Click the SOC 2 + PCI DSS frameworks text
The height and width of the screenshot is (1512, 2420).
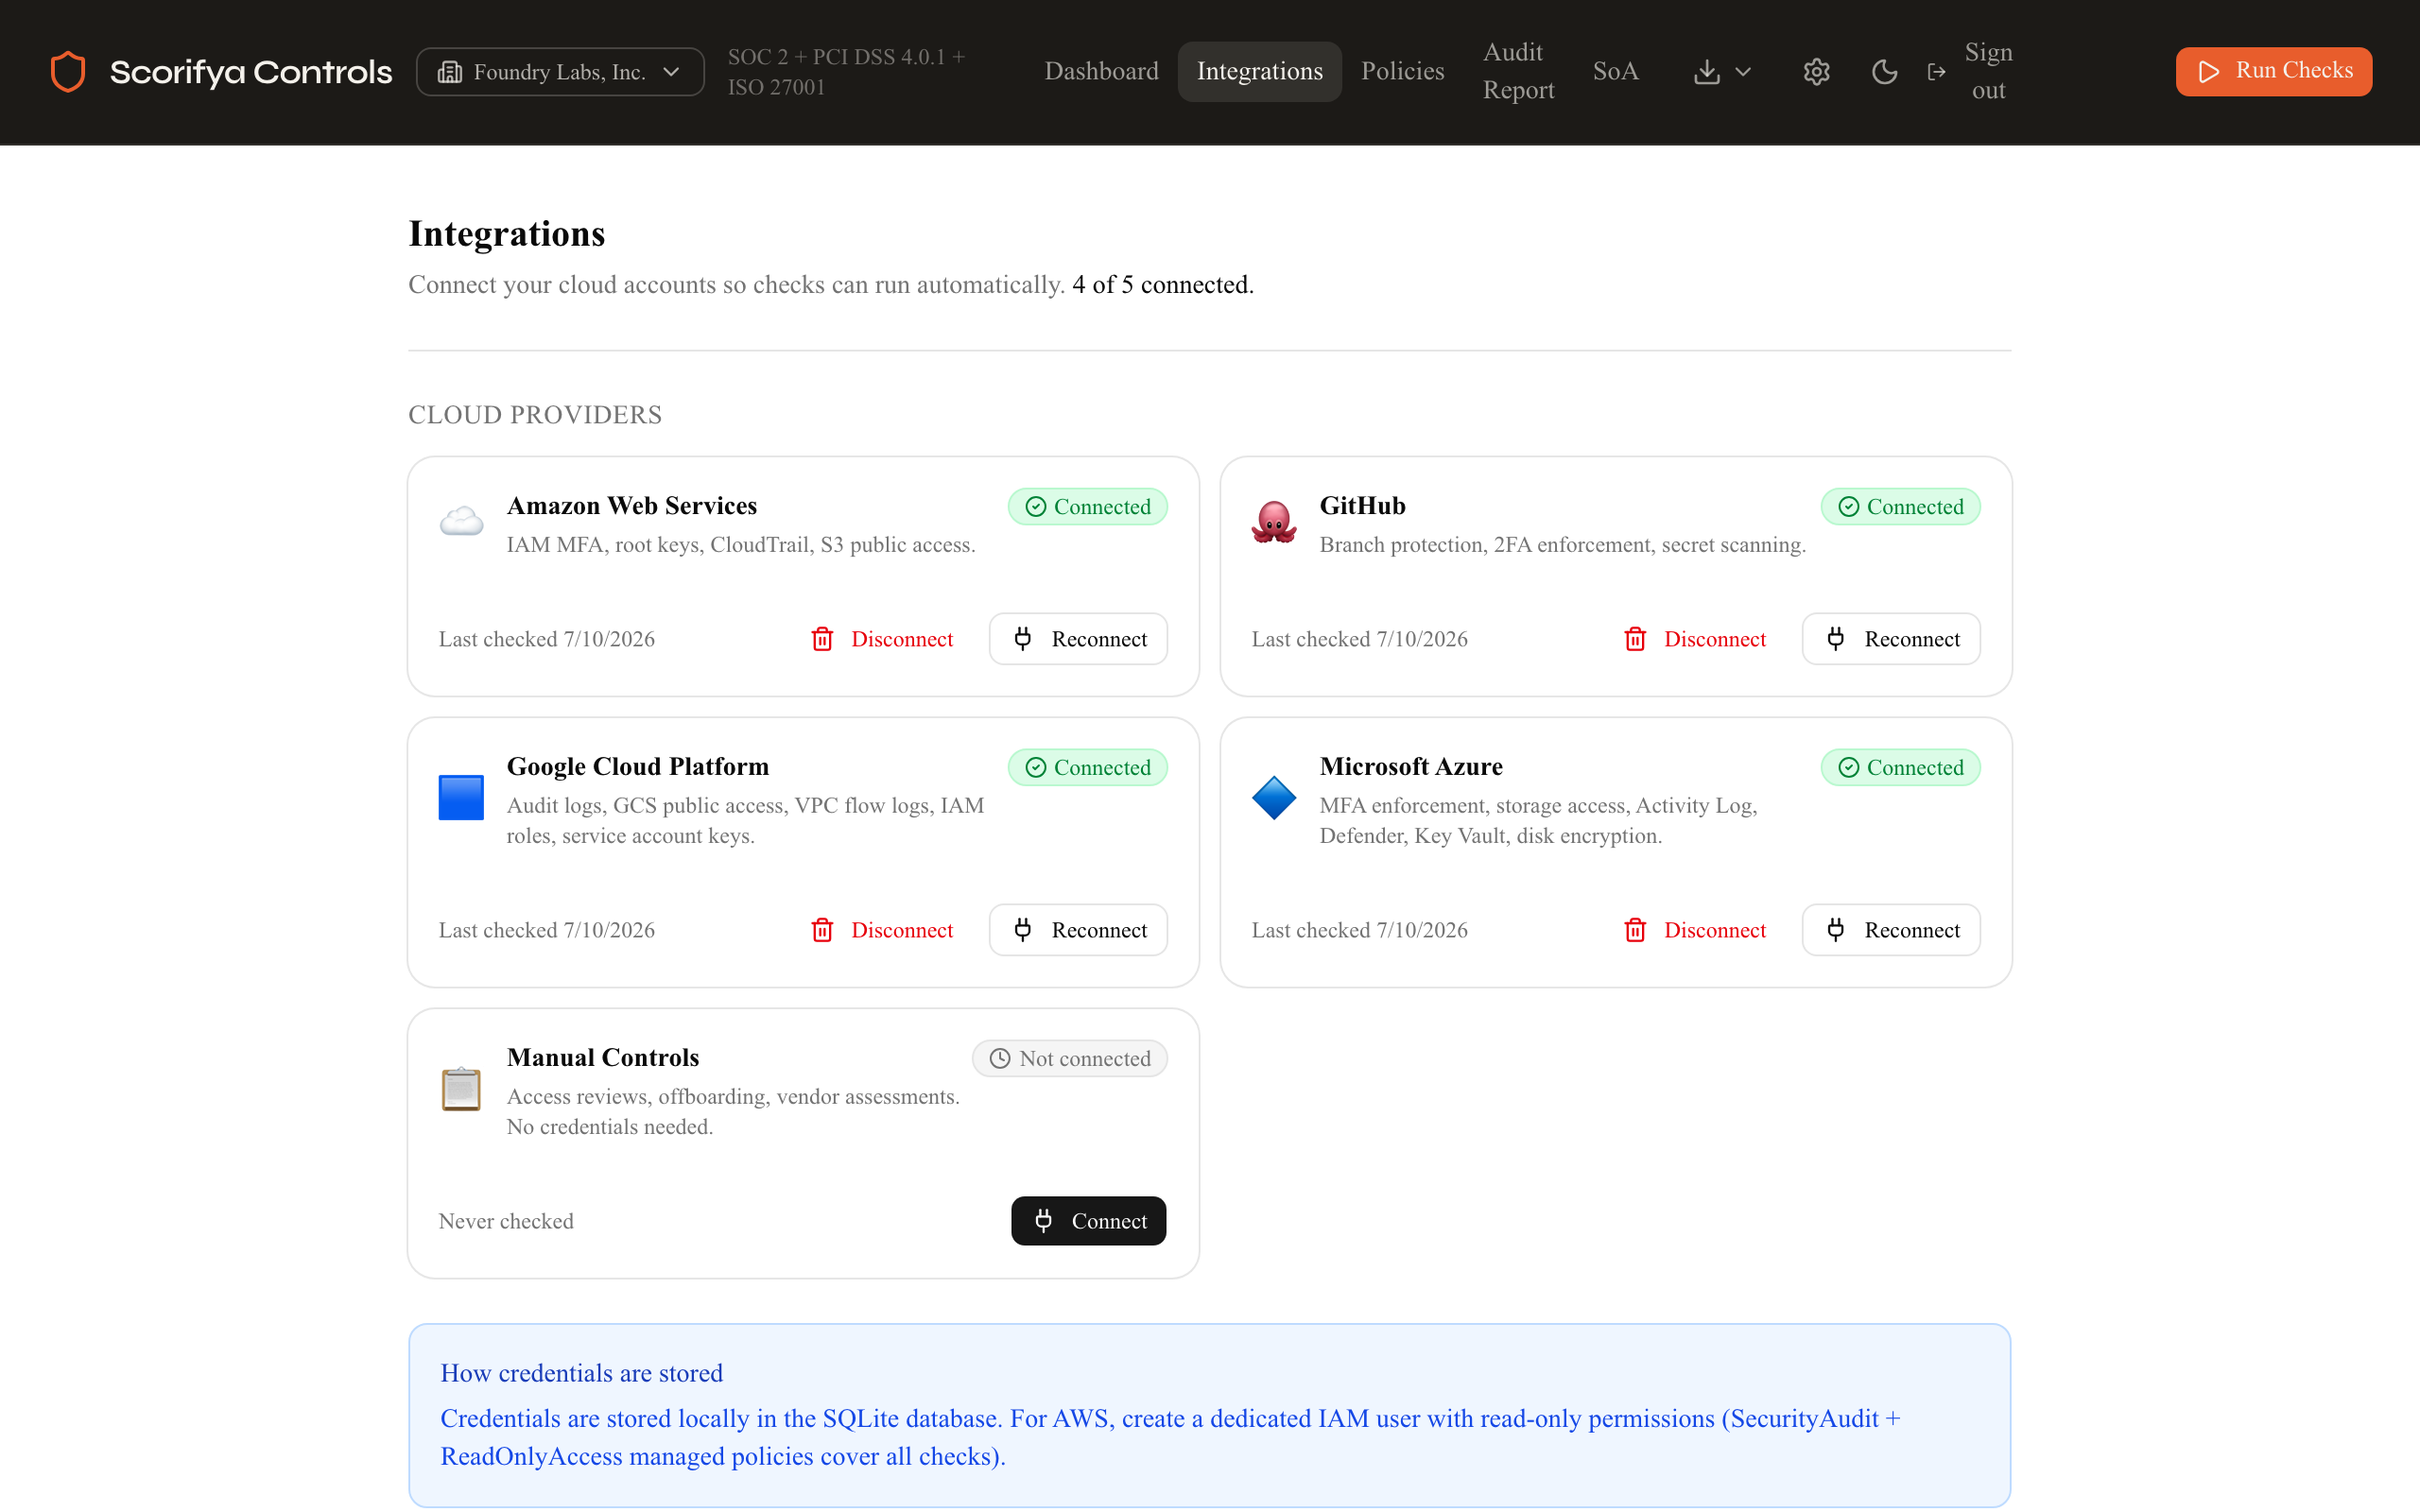point(846,72)
